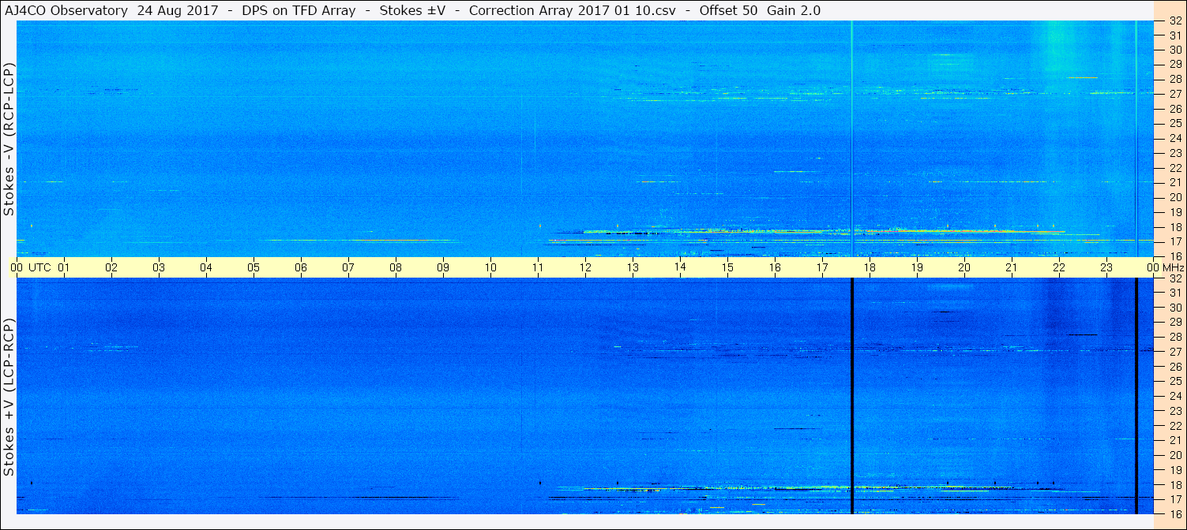Select hour 02 on the UTC time axis
Viewport: 1187px width, 530px height.
tap(111, 267)
